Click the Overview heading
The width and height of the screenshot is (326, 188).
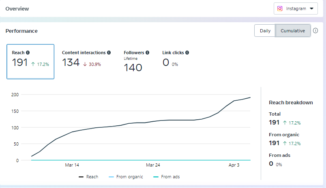tap(17, 8)
